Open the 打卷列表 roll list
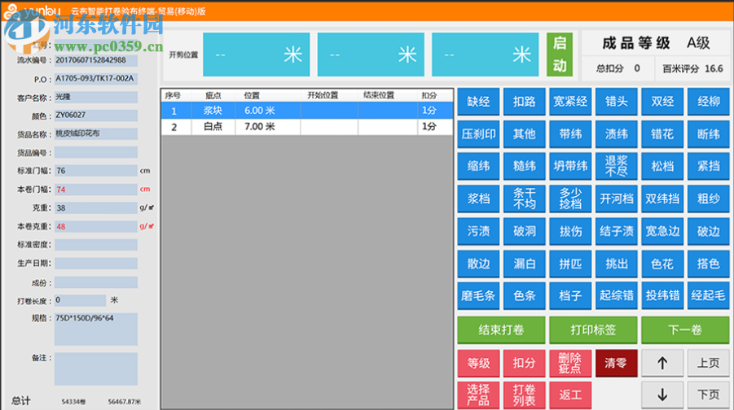The width and height of the screenshot is (734, 410). (x=525, y=395)
